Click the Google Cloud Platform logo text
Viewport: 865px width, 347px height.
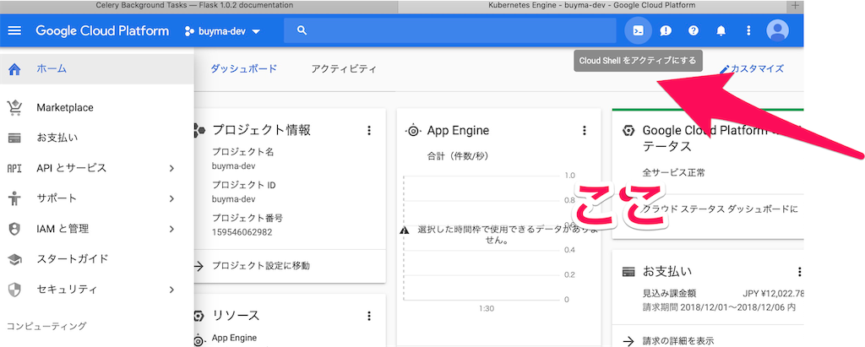[102, 30]
